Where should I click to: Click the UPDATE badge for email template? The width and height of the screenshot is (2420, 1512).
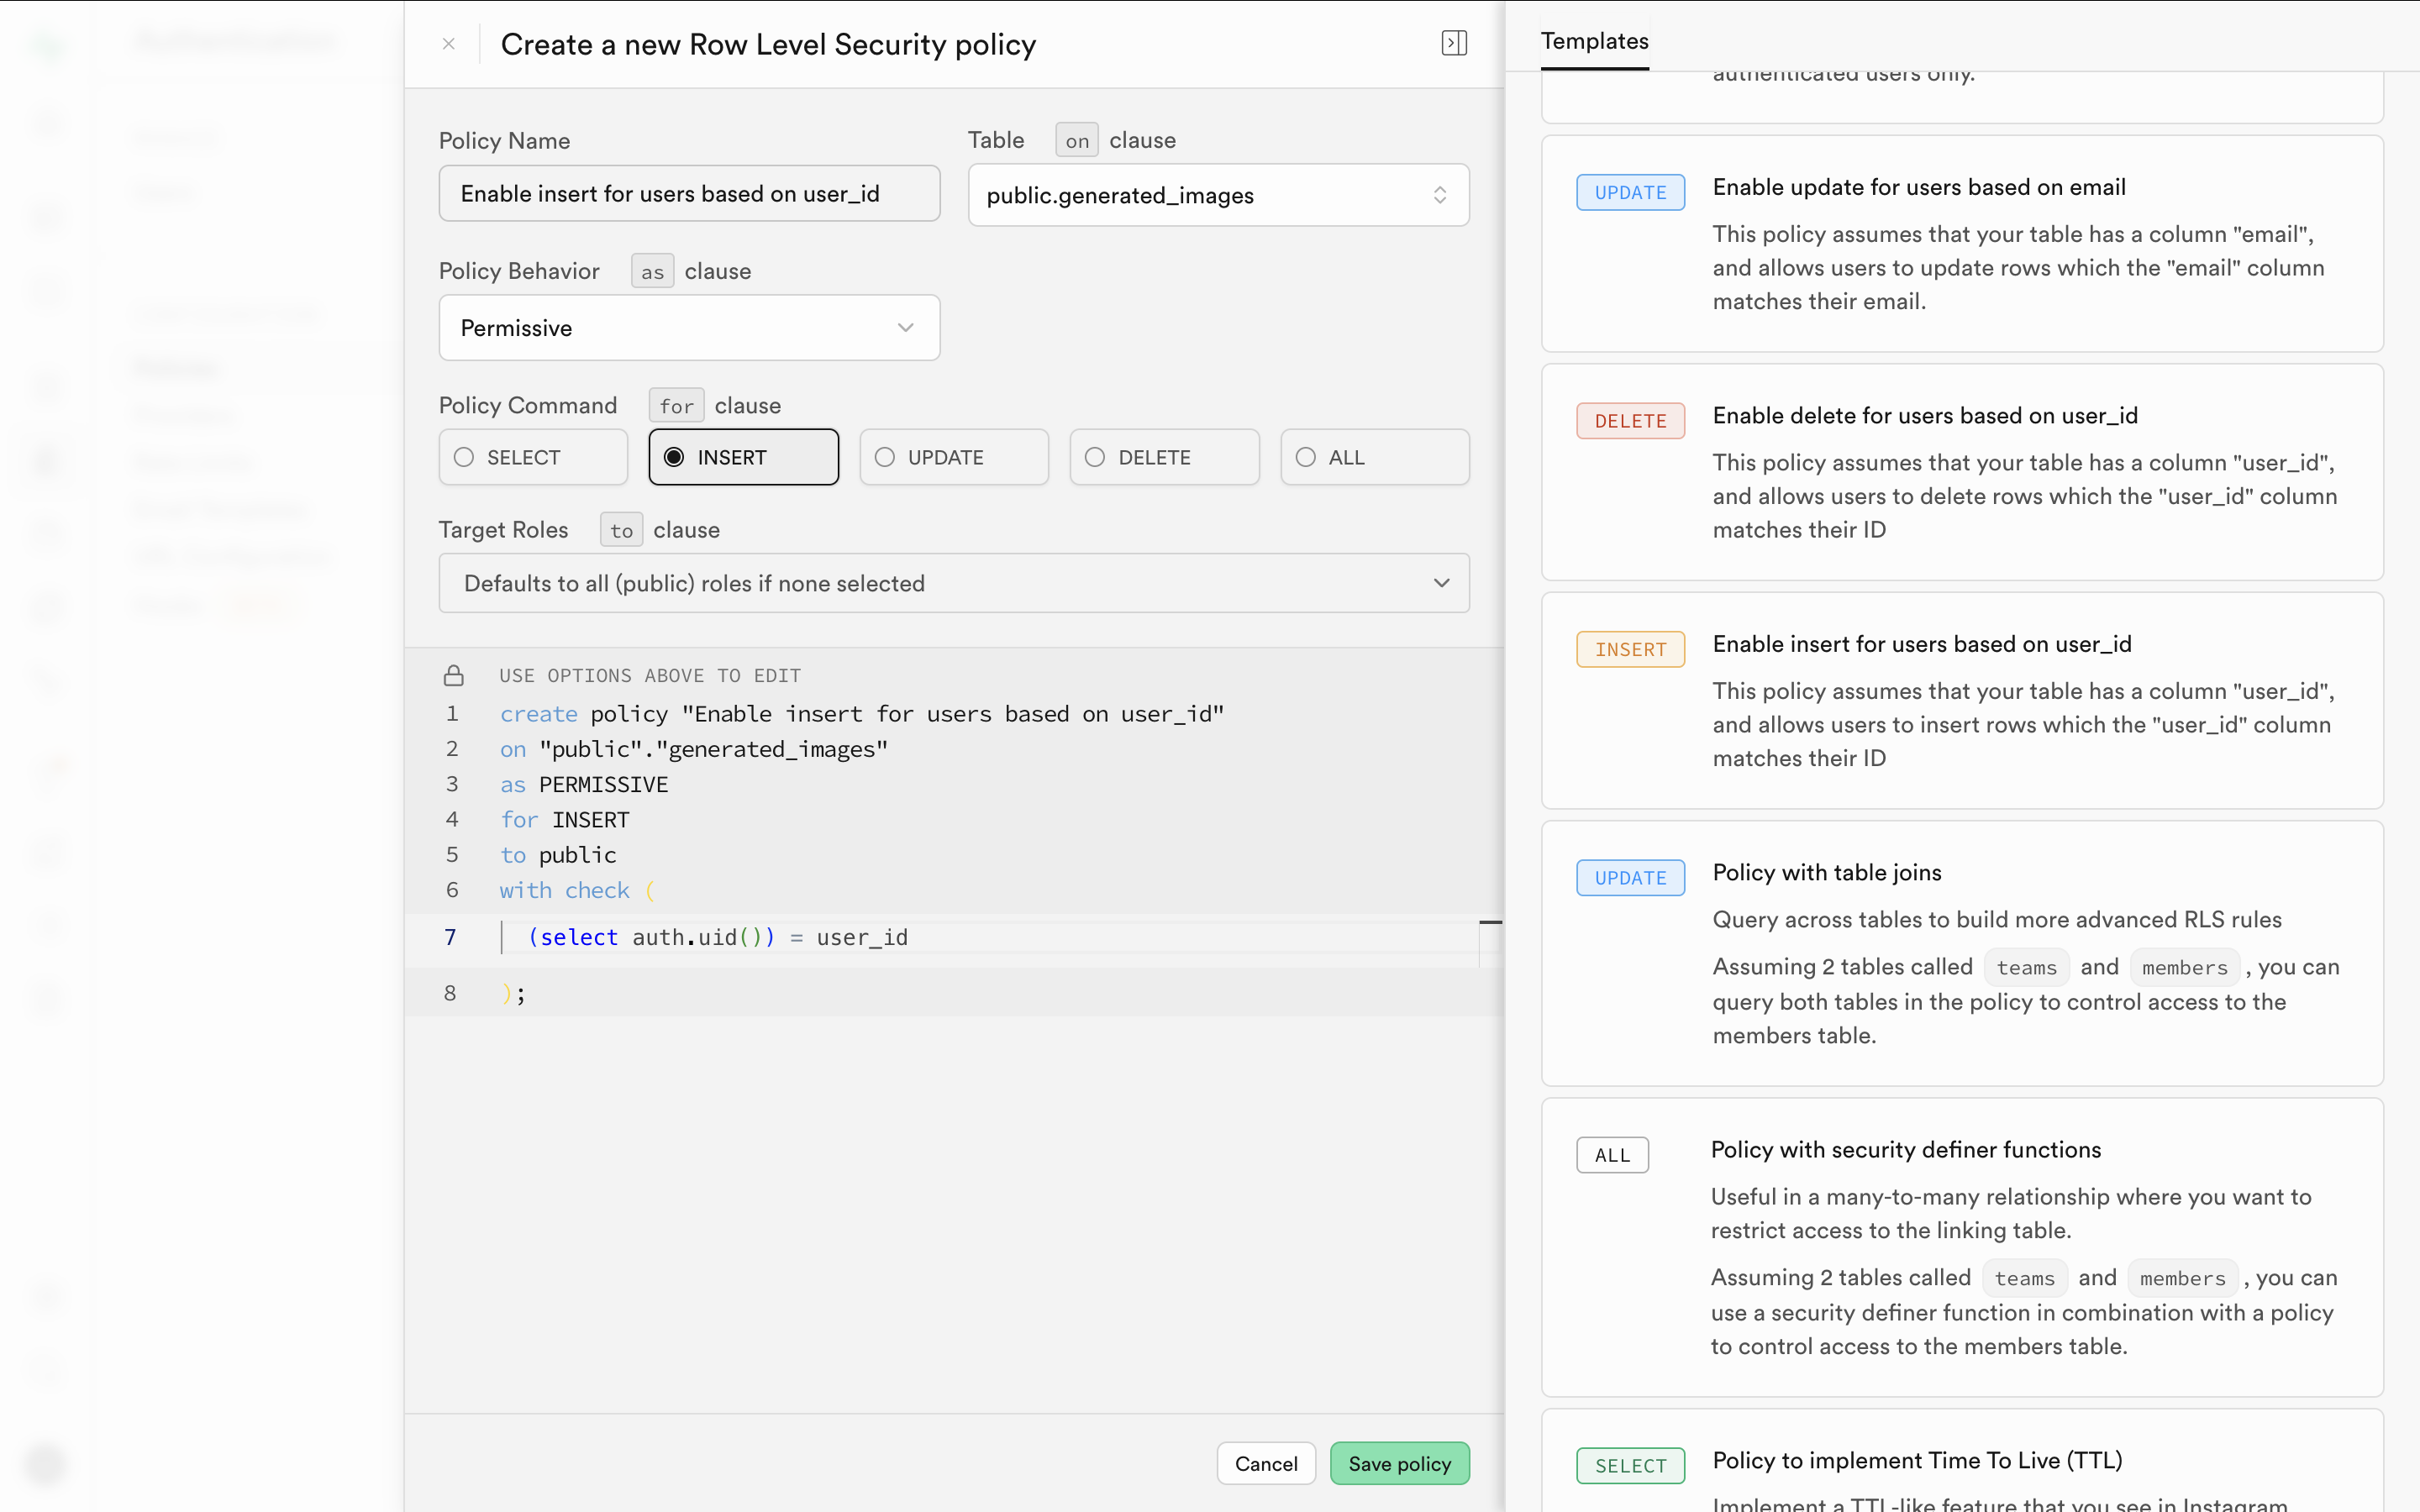click(x=1630, y=192)
